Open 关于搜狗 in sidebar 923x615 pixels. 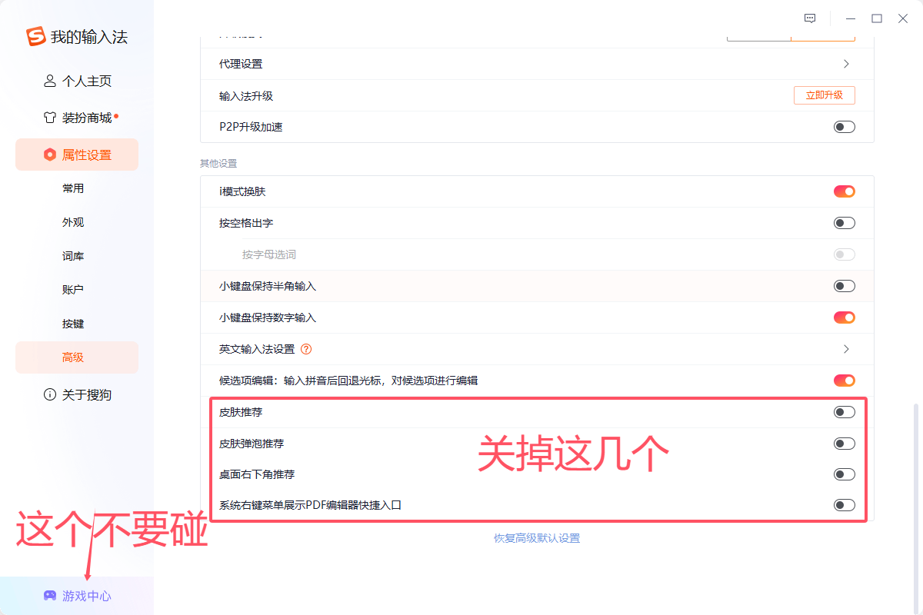click(x=77, y=394)
